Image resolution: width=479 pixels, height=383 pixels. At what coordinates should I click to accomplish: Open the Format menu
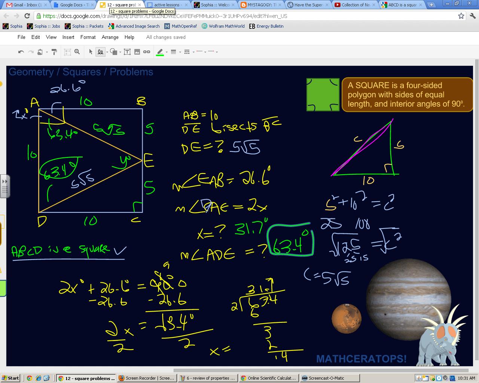(x=88, y=37)
